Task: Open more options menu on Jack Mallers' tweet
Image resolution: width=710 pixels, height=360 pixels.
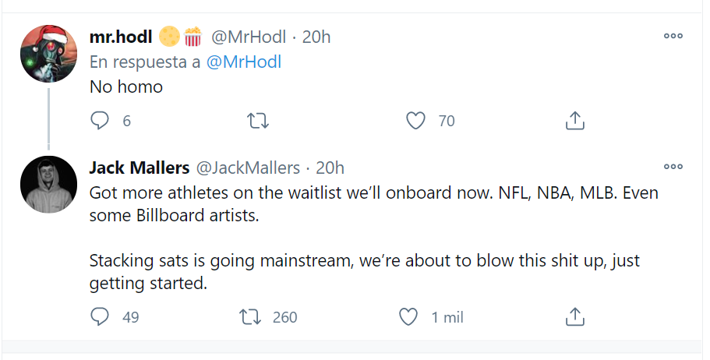Action: (673, 167)
